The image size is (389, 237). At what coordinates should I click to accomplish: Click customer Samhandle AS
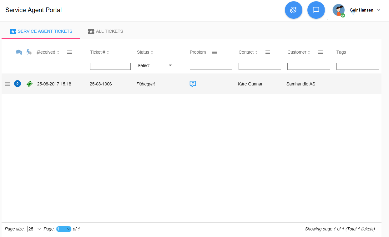[301, 84]
